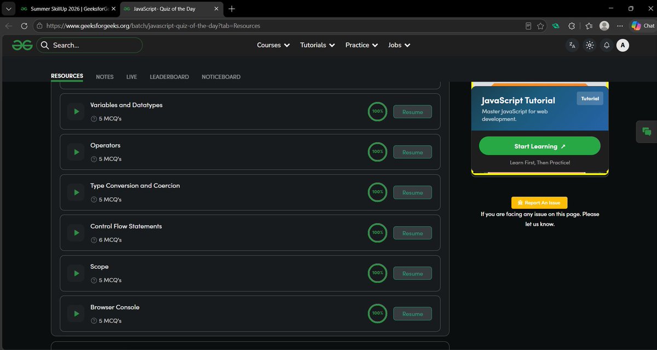Add the page to favorites with the star icon

point(540,26)
